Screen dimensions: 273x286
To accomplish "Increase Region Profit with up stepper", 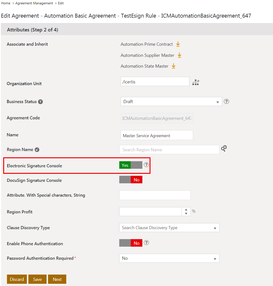I will pos(186,210).
